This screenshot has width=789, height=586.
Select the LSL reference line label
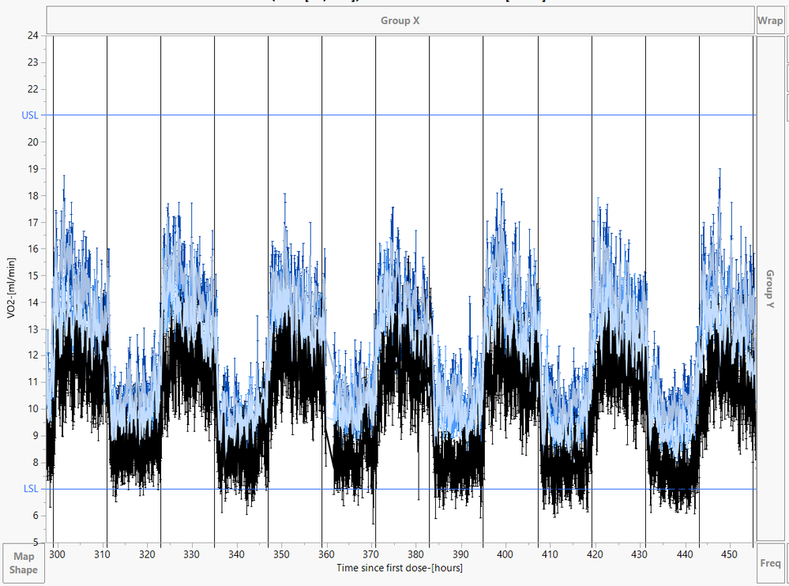point(29,488)
